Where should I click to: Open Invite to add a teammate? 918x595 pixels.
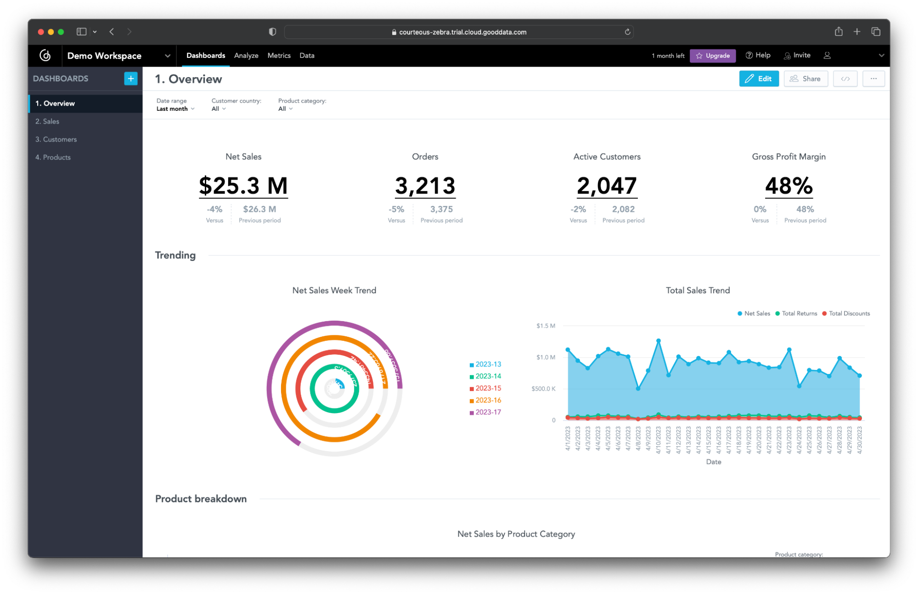tap(797, 55)
